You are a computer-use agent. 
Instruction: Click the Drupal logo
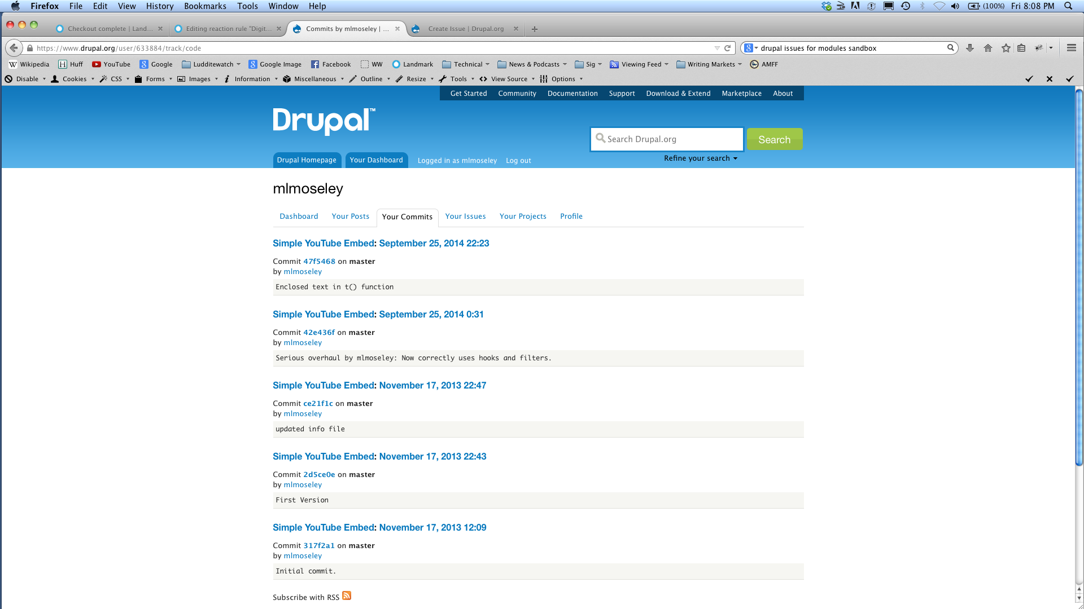(324, 121)
